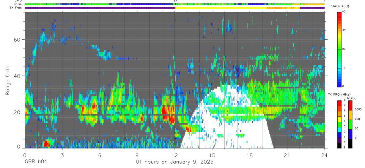Click the 6 hour tick on time axis
Viewport: 365px width, 168px height.
point(100,155)
